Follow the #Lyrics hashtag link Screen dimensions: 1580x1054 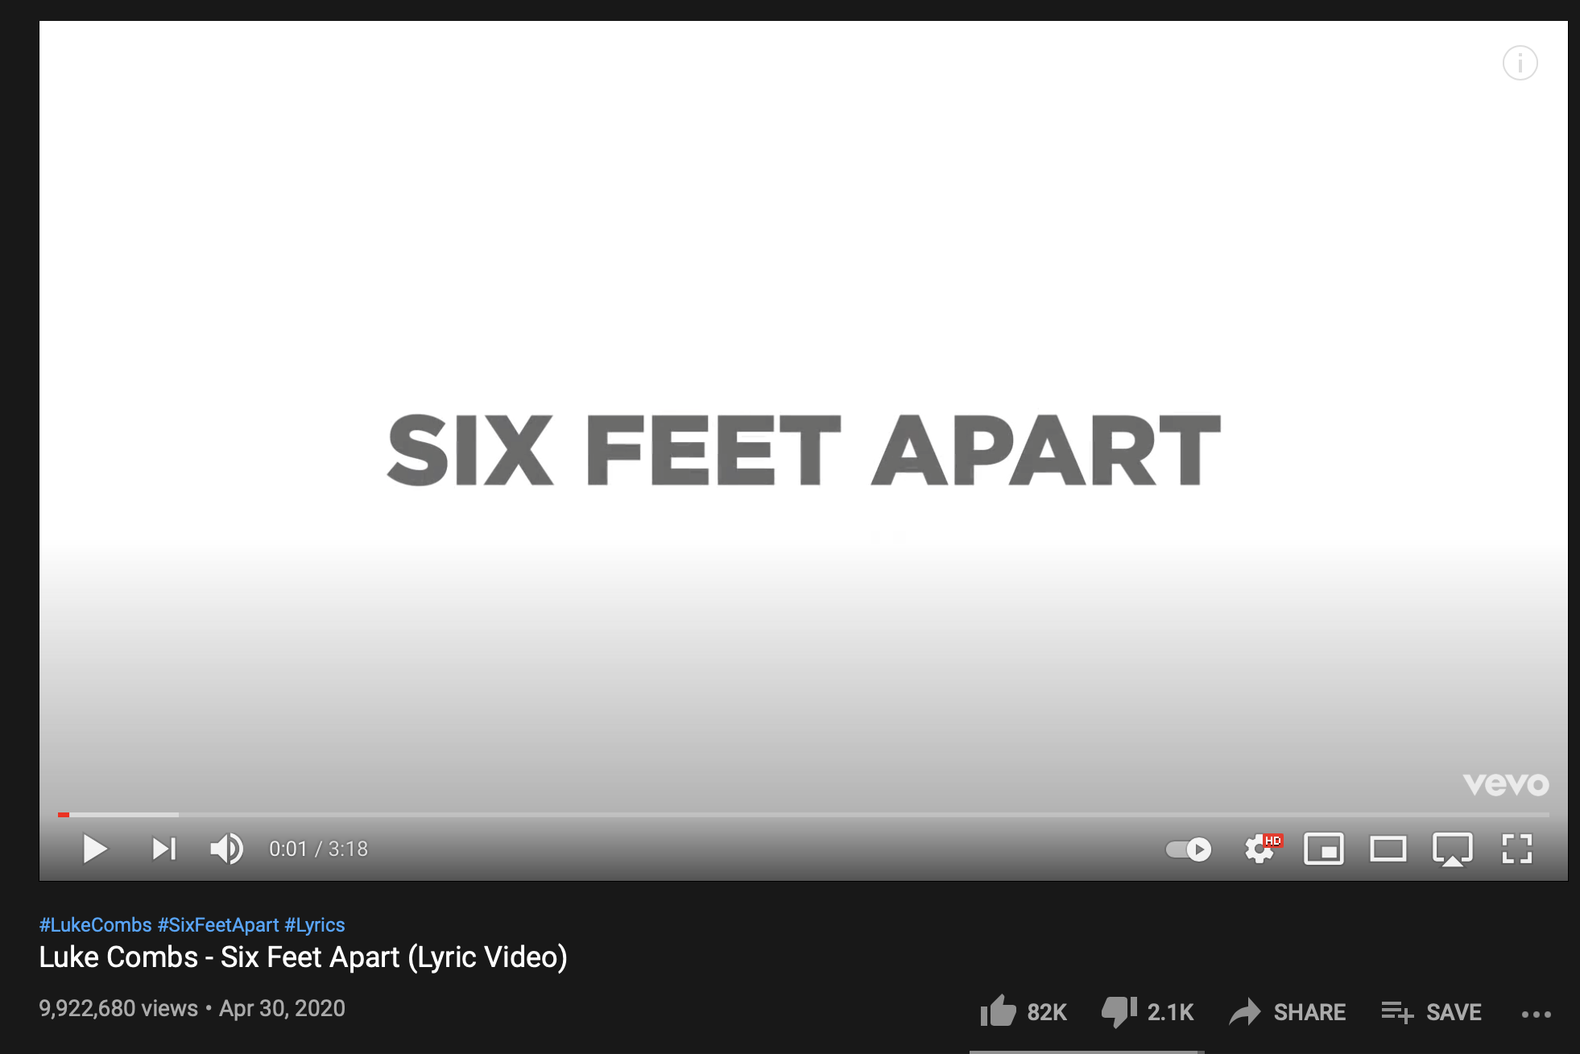point(315,925)
